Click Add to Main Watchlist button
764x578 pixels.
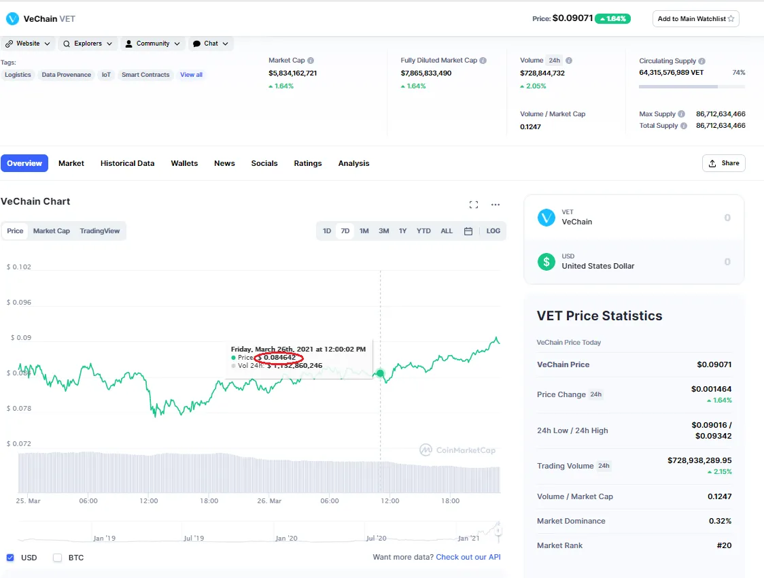[696, 18]
